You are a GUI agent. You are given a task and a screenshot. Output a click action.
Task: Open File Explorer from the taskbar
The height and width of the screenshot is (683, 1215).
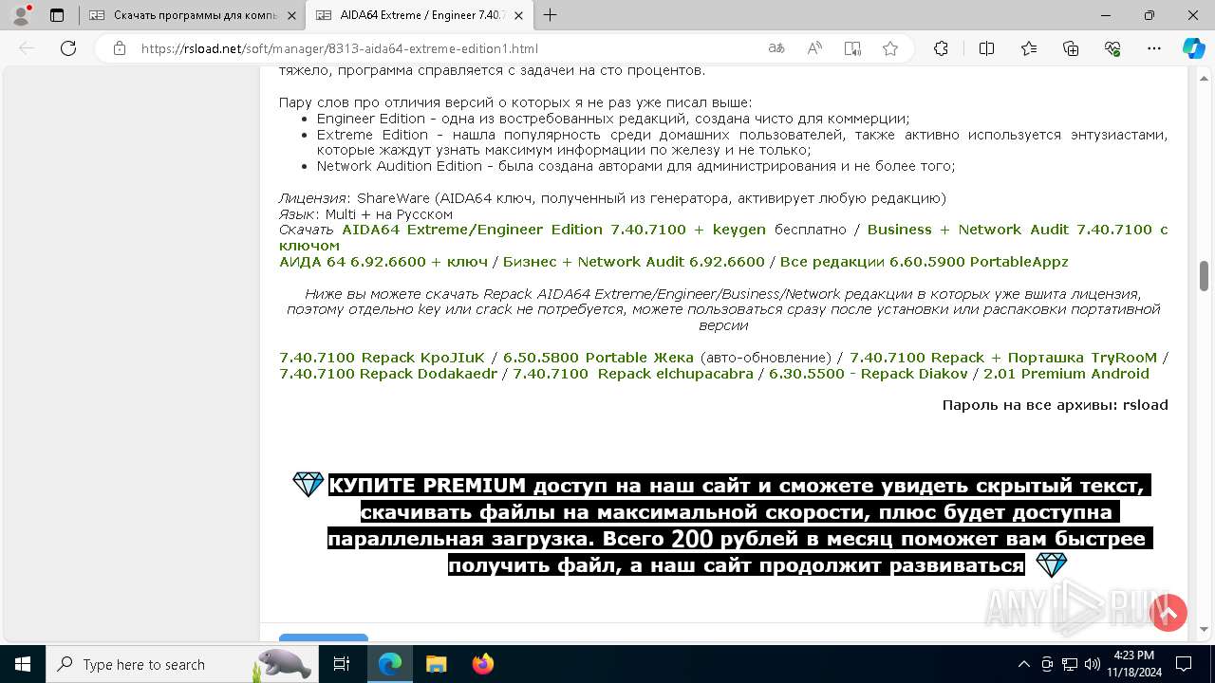436,664
